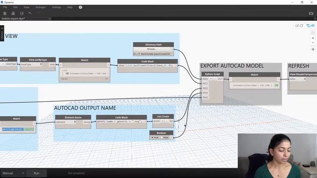Select the Element.Name node header
The width and height of the screenshot is (317, 178).
pos(73,117)
